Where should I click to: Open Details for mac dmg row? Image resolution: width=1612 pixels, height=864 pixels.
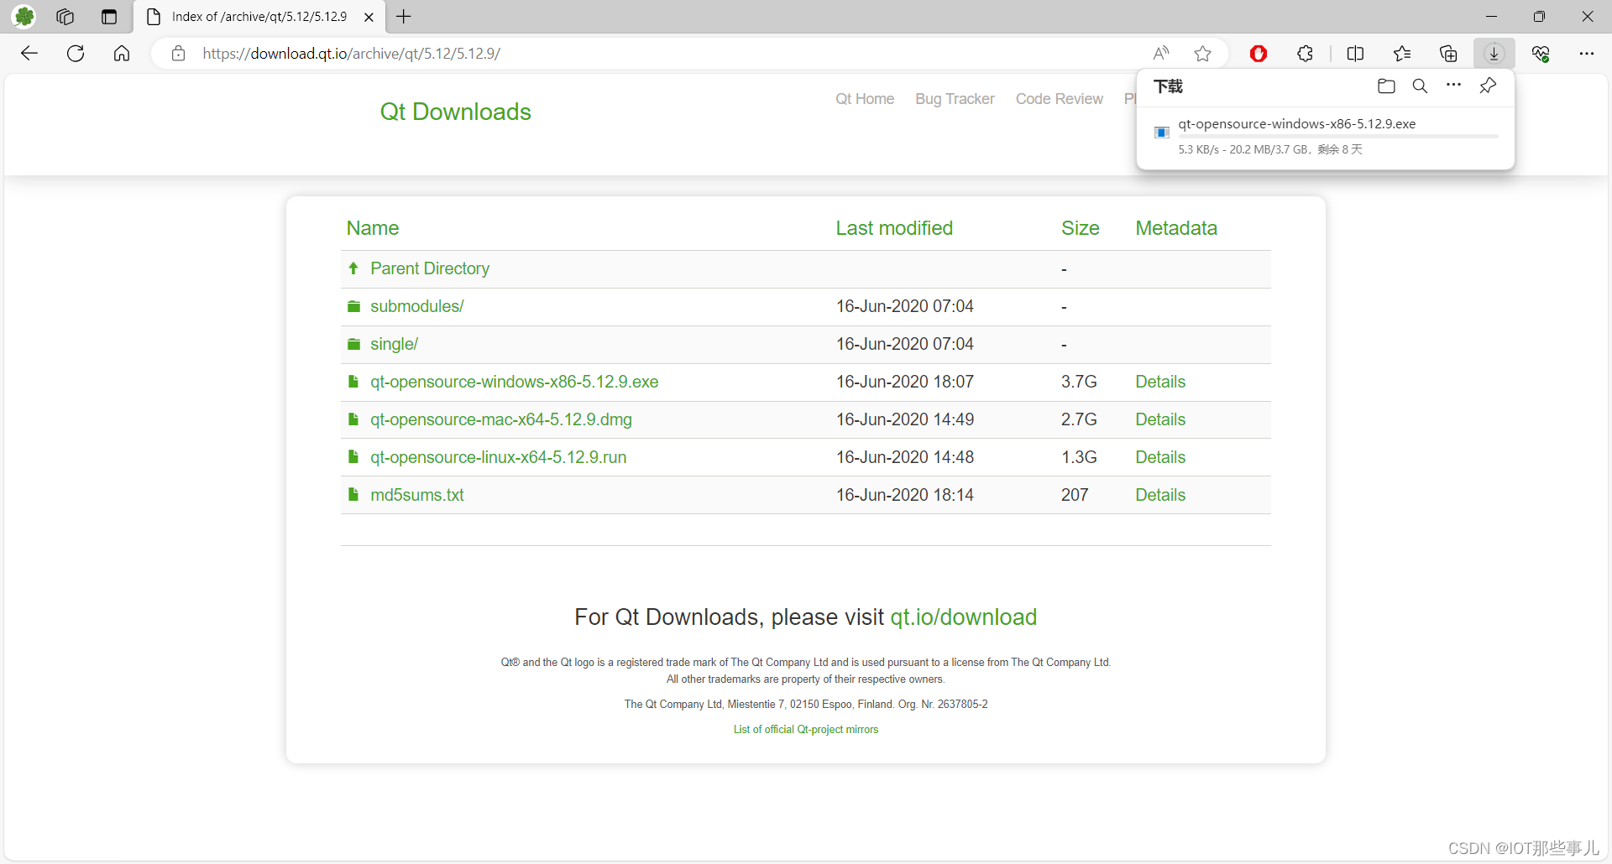[x=1160, y=419]
